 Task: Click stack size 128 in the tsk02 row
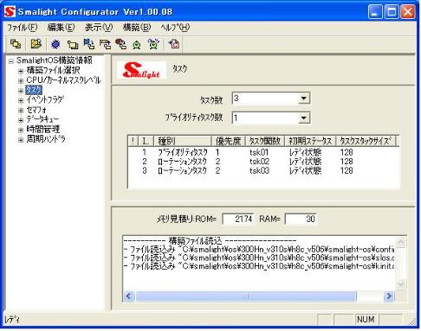coord(347,162)
